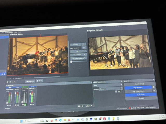Toggle headphone monitoring on Mic/Aux
This screenshot has width=166, height=124.
(18, 105)
